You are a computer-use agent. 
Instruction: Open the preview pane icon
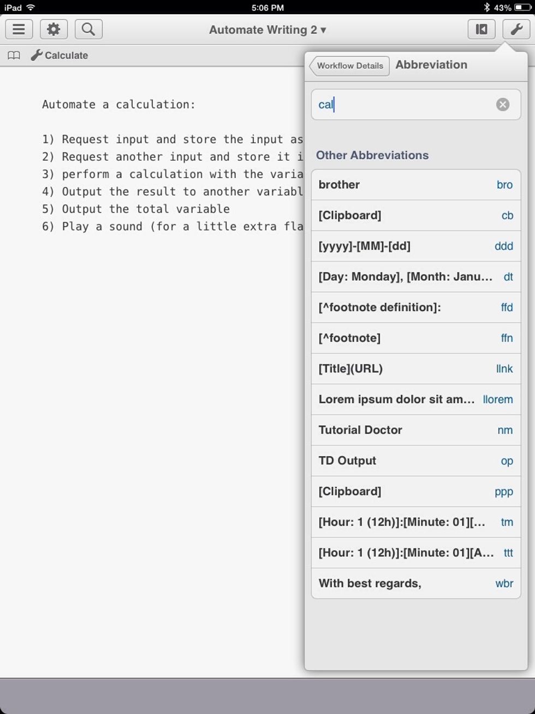(x=481, y=29)
